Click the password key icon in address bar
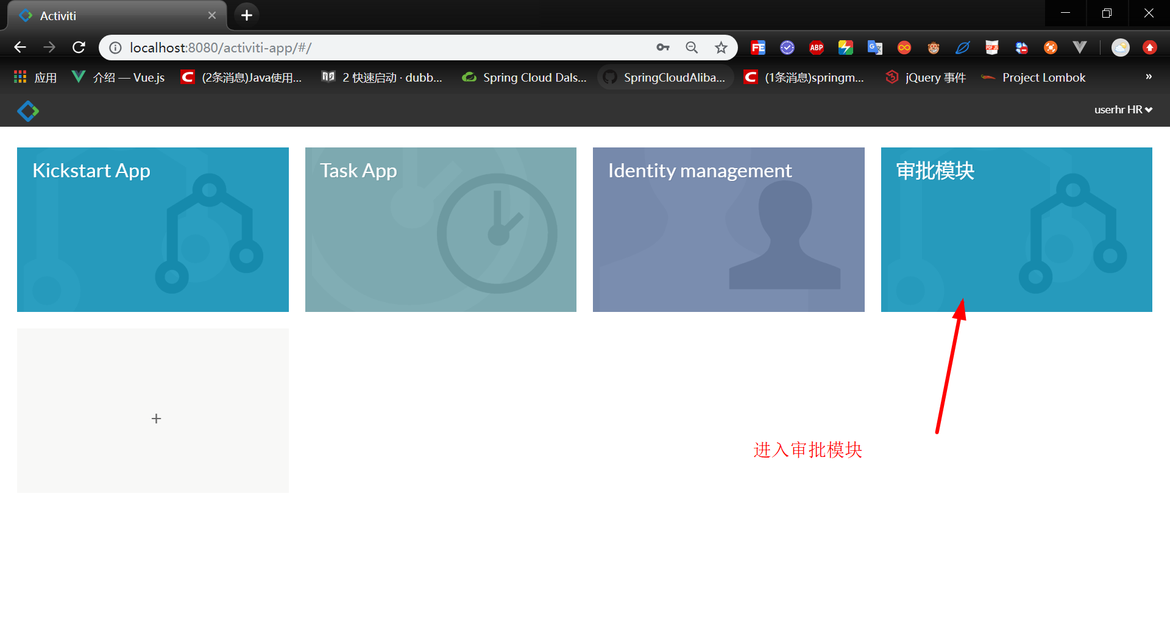 pos(662,48)
